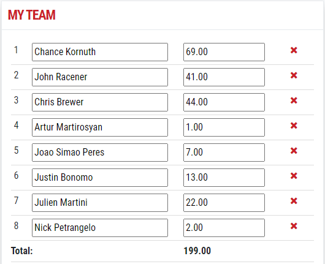
Task: Focus the Chris Brewer name field
Action: pos(100,102)
